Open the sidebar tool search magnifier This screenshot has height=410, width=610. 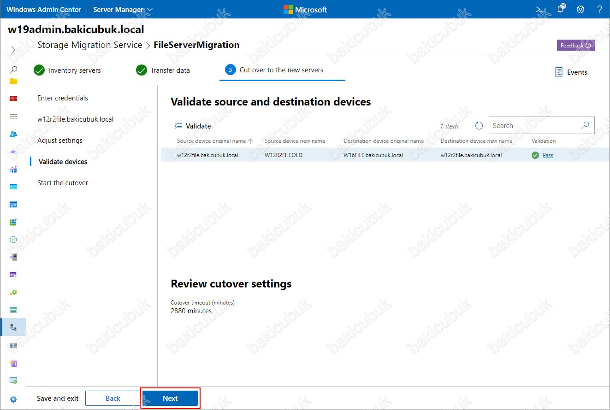pos(13,70)
